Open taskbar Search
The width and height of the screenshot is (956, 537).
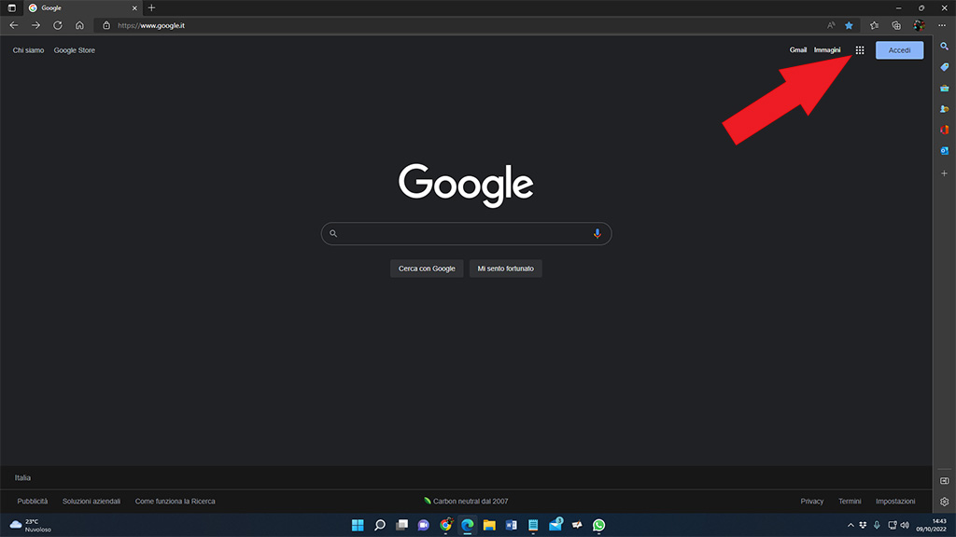[380, 525]
